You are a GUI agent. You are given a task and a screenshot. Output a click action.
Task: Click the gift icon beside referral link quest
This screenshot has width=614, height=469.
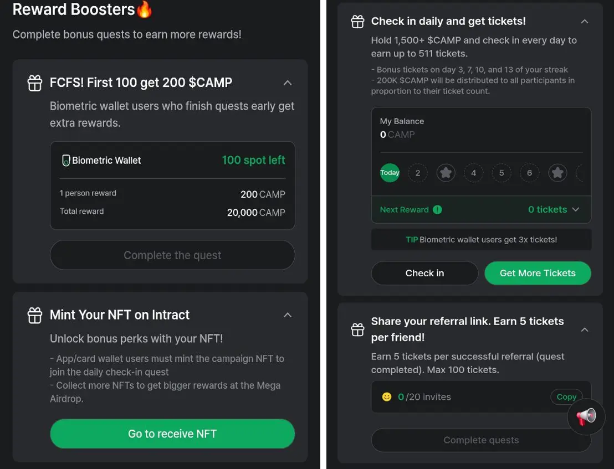click(357, 329)
